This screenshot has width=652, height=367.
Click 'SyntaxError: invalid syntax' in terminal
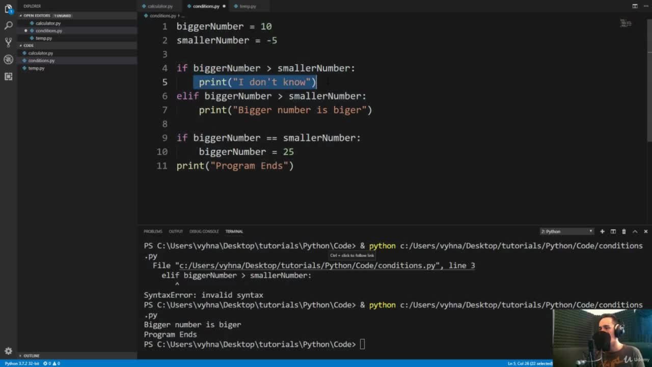pos(203,295)
